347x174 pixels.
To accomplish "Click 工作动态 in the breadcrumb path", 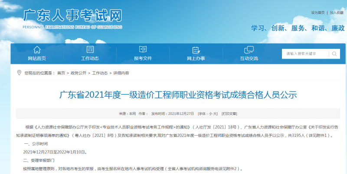I will pyautogui.click(x=100, y=73).
